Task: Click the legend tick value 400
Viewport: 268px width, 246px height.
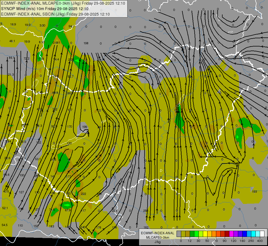Action: click(x=260, y=241)
